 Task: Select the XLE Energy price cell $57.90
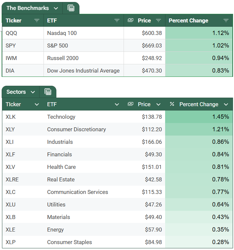(144, 230)
